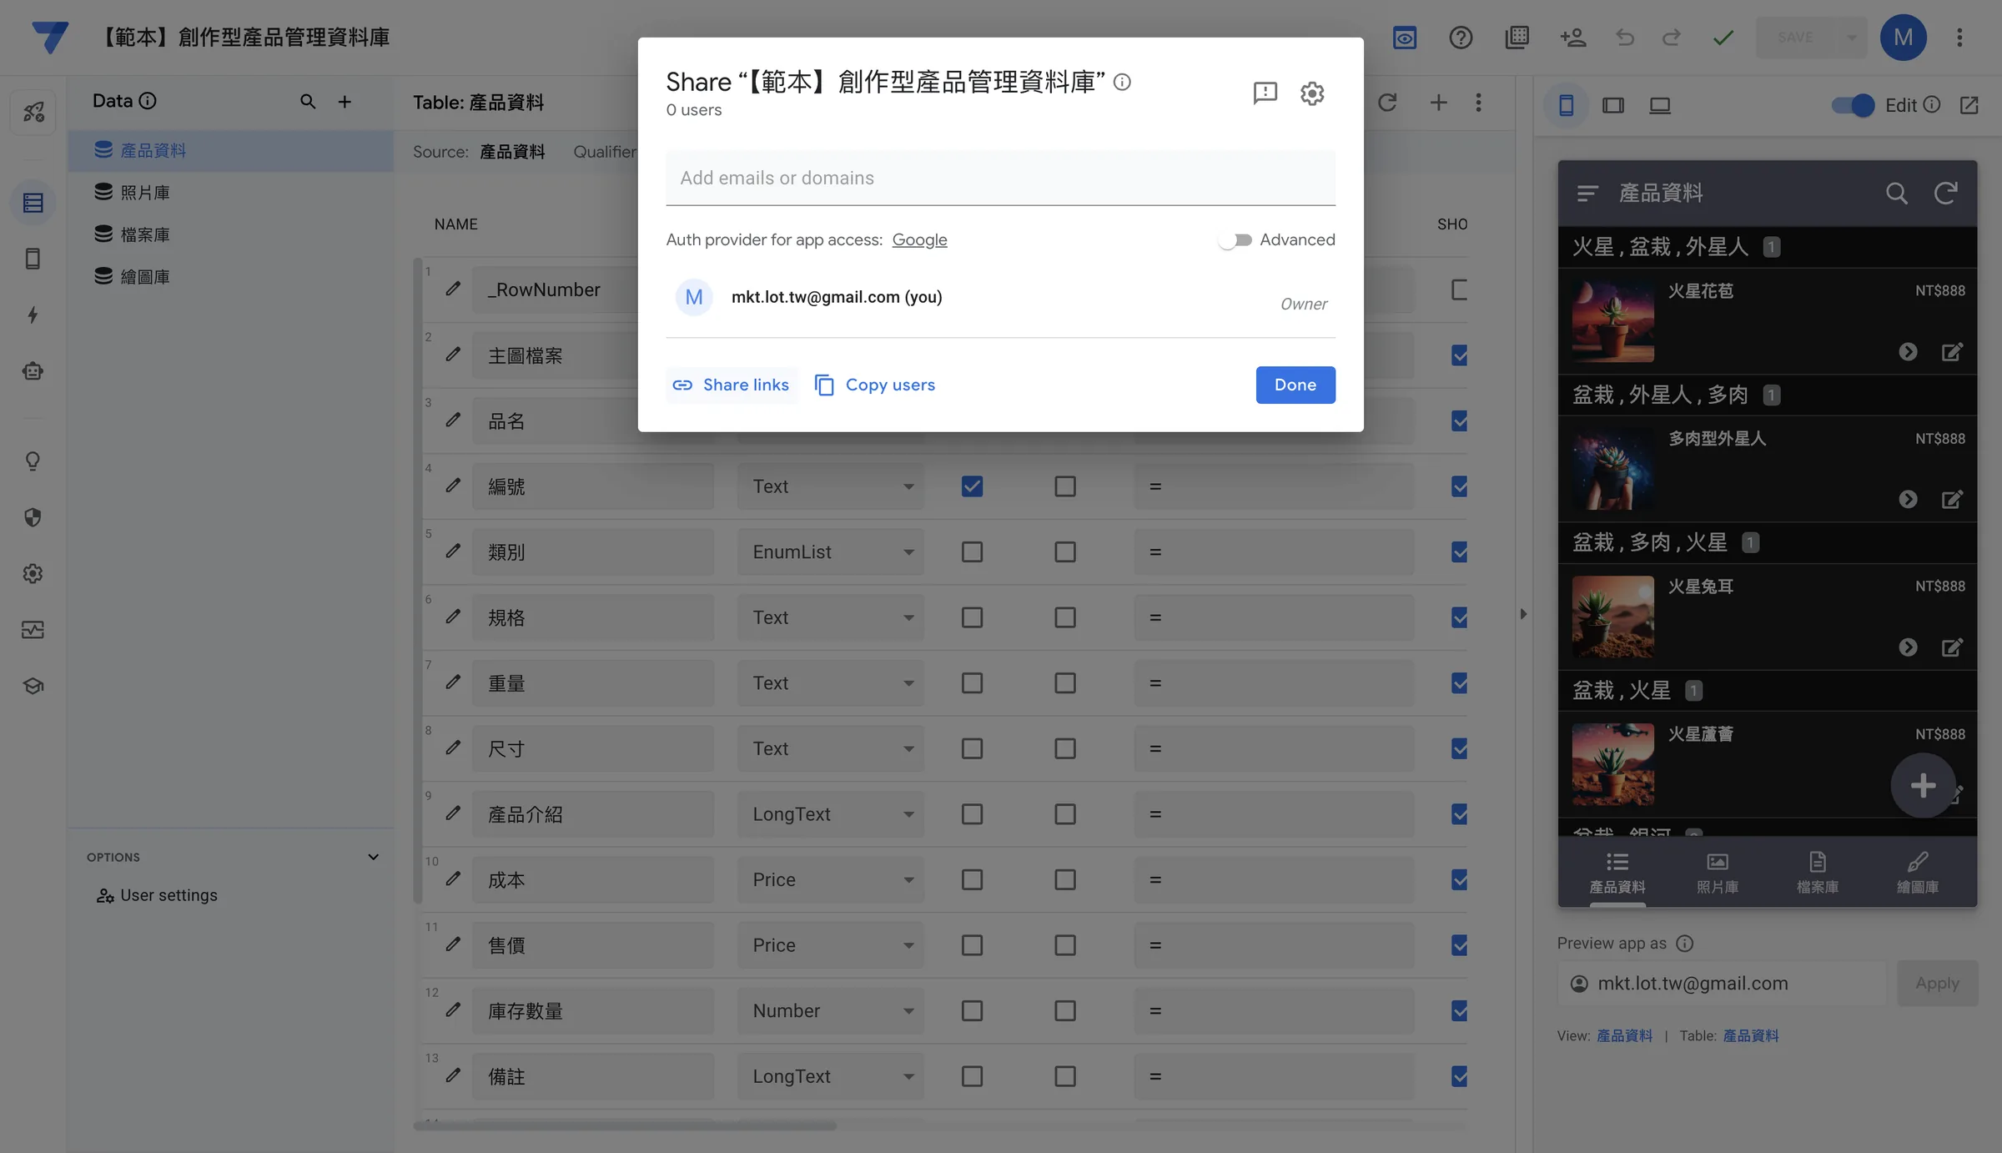Click the add user share icon in the top bar

coord(1573,38)
